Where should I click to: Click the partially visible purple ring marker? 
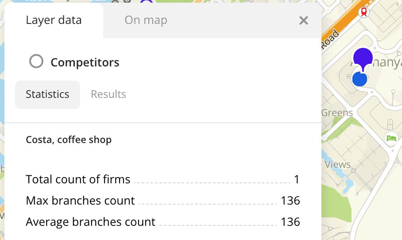147,2
